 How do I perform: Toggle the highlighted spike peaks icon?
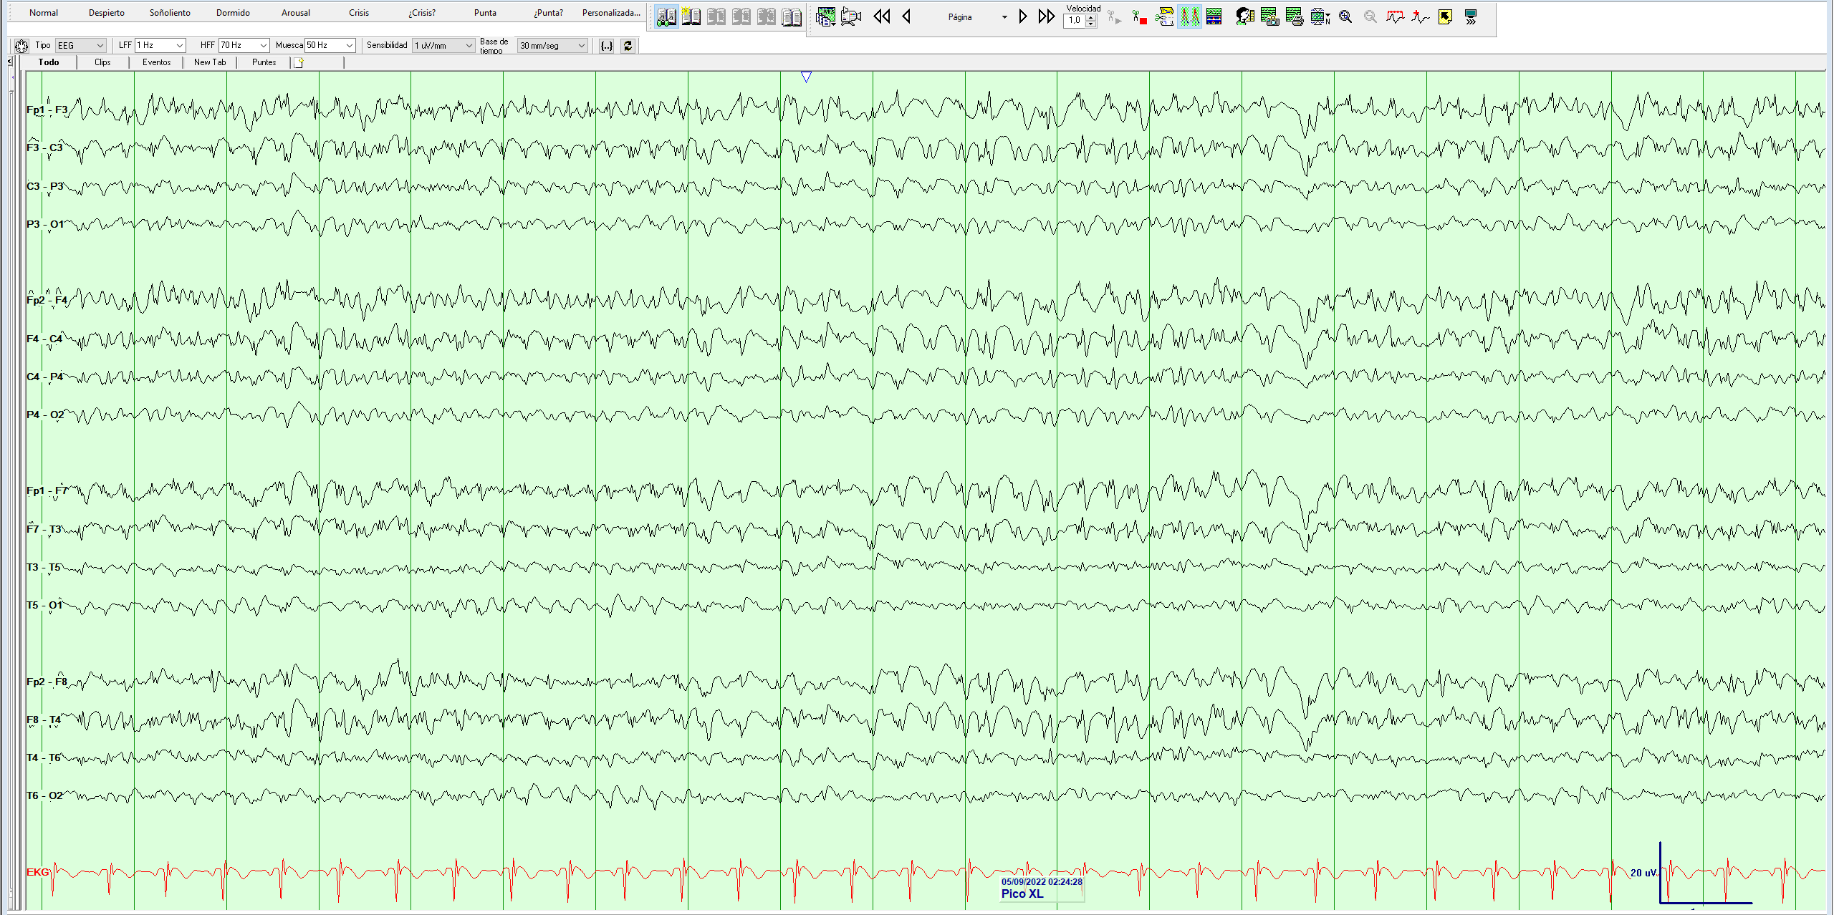pos(1189,16)
